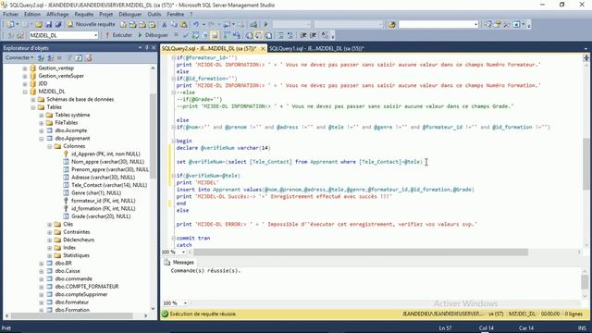Screen dimensions: 592x333
Task: Toggle auto-hide pin on Explorateur d'objets
Action: 147,48
